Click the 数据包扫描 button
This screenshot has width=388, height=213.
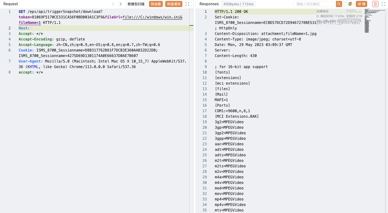[136, 4]
